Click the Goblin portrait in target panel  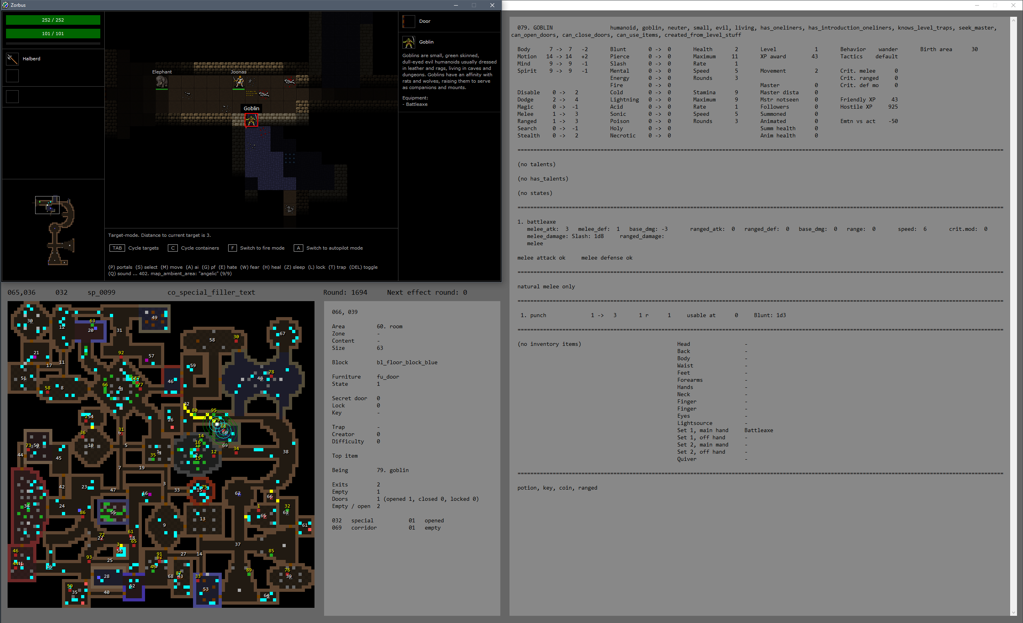tap(408, 42)
